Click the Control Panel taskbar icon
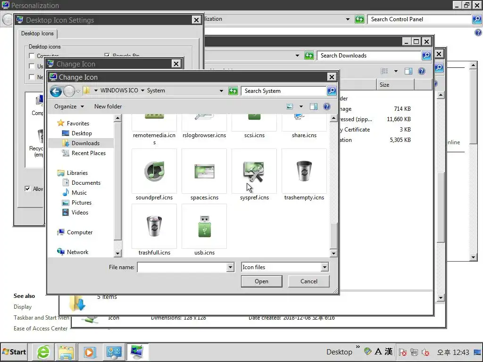The height and width of the screenshot is (362, 483). click(114, 352)
